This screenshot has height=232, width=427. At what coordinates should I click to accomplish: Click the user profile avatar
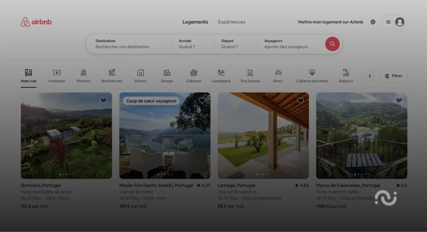(399, 22)
